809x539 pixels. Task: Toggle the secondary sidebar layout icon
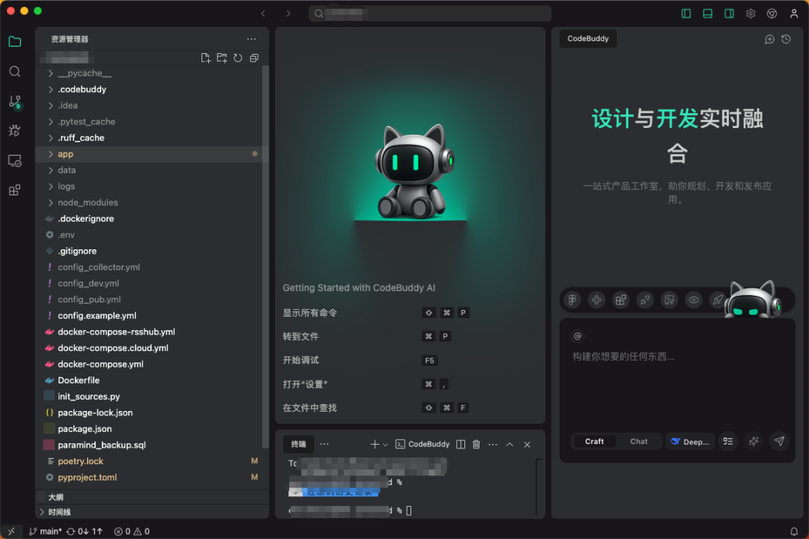tap(729, 13)
